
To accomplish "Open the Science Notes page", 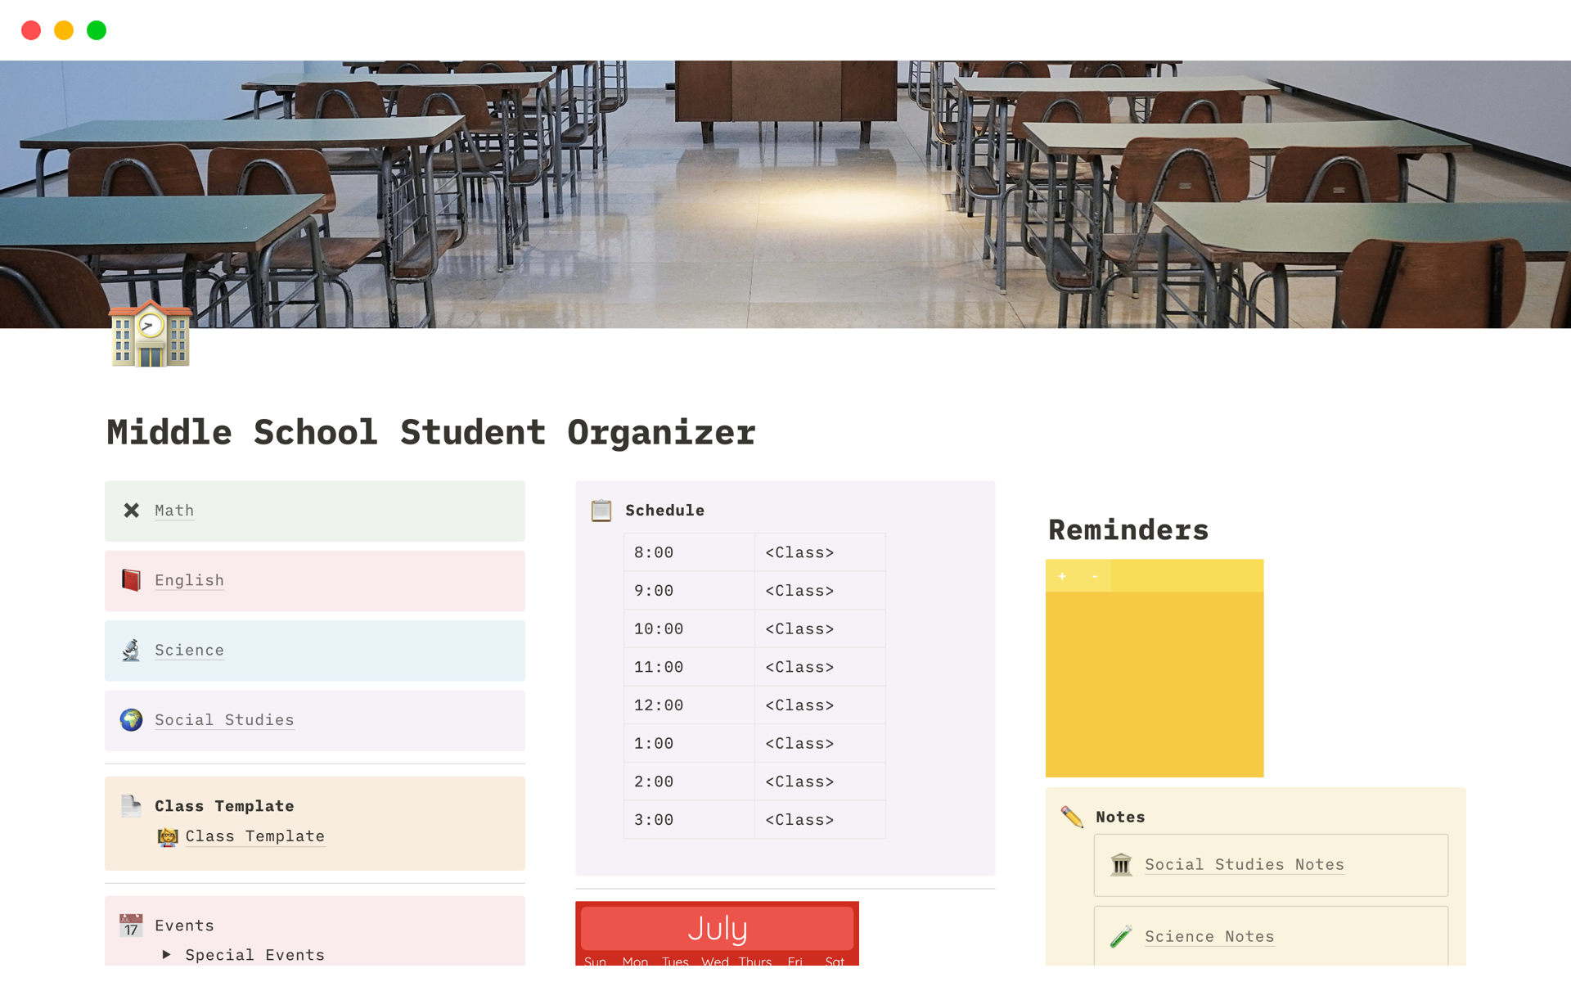I will 1209,937.
